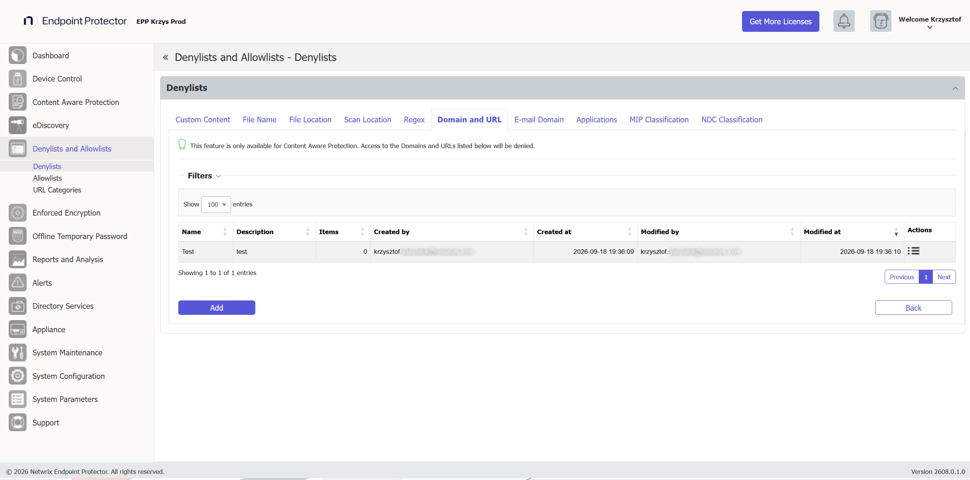Click the Add button
This screenshot has width=970, height=480.
(x=217, y=308)
